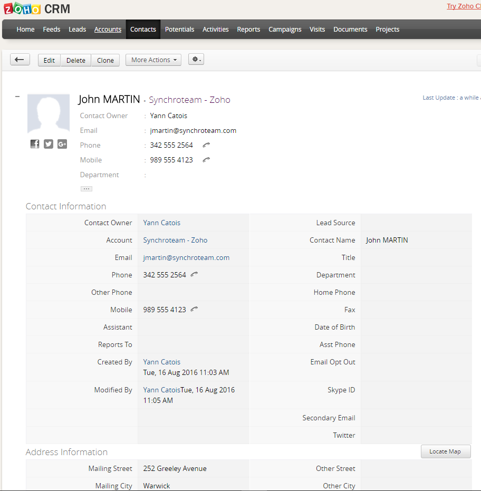
Task: Click the Date of Birth field label
Action: tap(335, 327)
